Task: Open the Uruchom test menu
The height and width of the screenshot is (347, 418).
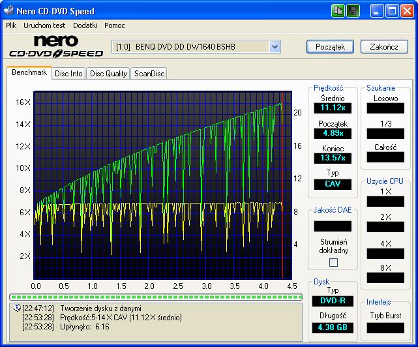Action: tap(44, 25)
